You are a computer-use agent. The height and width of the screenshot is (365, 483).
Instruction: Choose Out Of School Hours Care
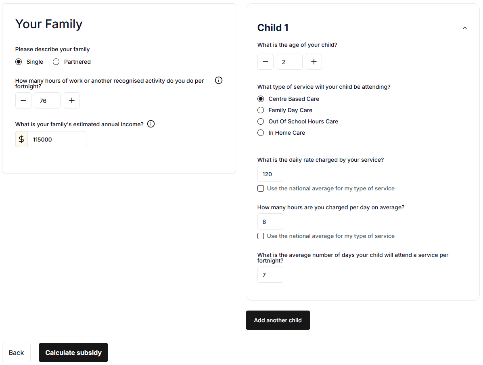point(261,121)
